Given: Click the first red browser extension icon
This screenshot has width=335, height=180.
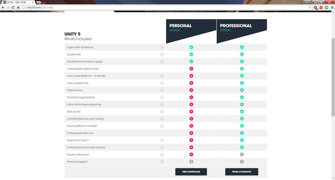Looking at the screenshot, I should (316, 8).
